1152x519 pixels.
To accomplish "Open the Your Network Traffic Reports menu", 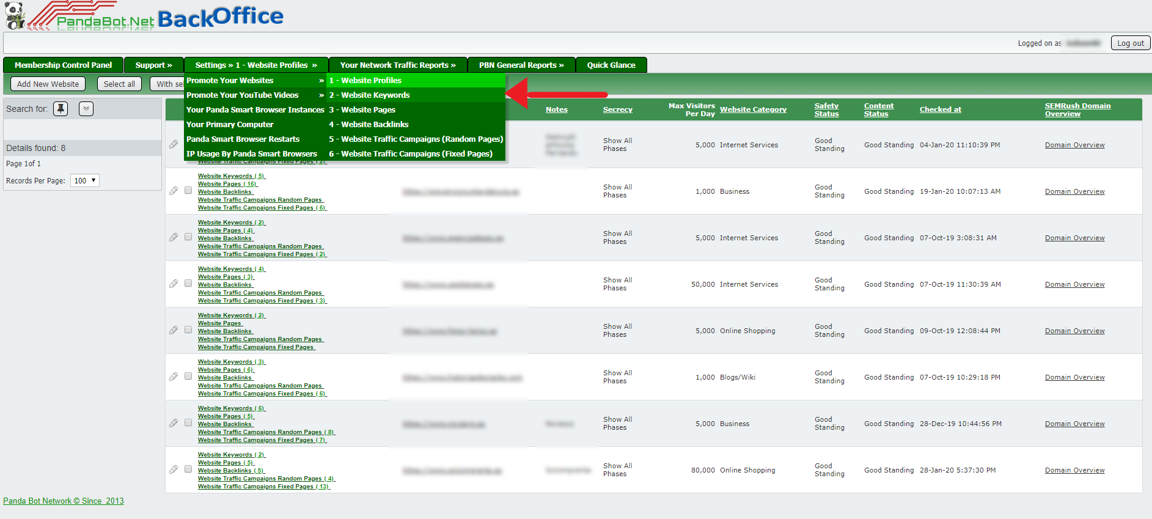I will (x=397, y=65).
